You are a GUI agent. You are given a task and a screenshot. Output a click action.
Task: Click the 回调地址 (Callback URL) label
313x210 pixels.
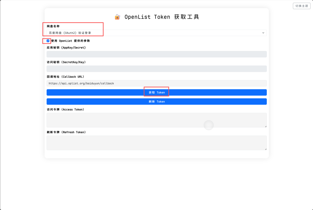point(65,76)
